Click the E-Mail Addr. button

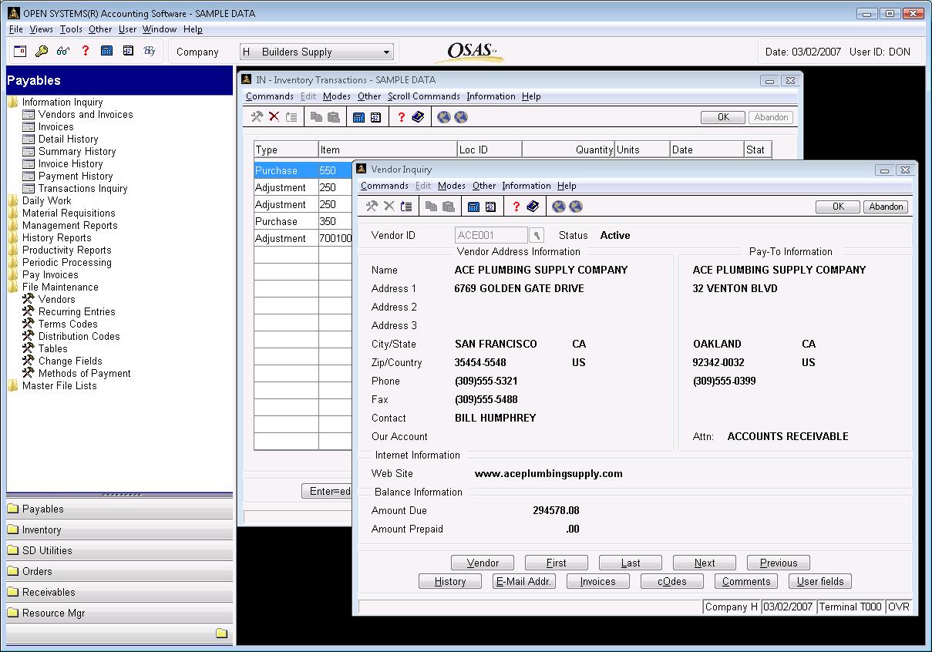point(524,581)
